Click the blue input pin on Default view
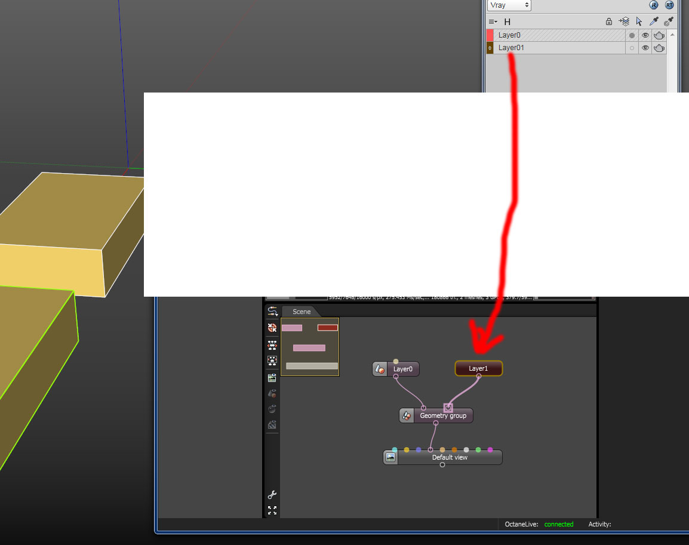Image resolution: width=689 pixels, height=545 pixels. coord(419,449)
